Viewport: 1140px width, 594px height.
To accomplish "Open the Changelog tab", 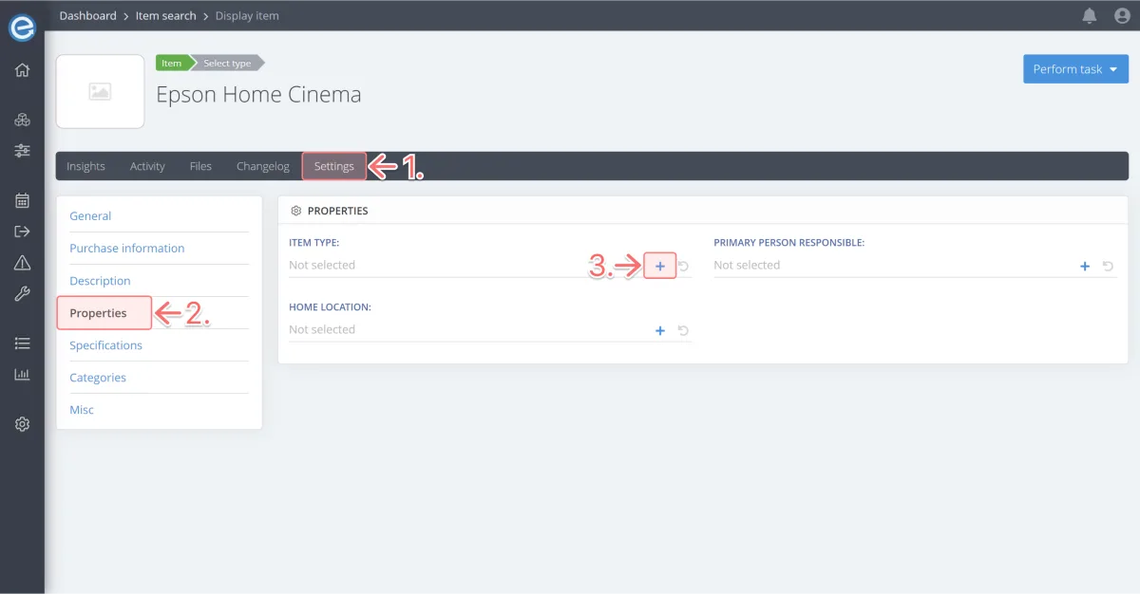I will tap(263, 166).
